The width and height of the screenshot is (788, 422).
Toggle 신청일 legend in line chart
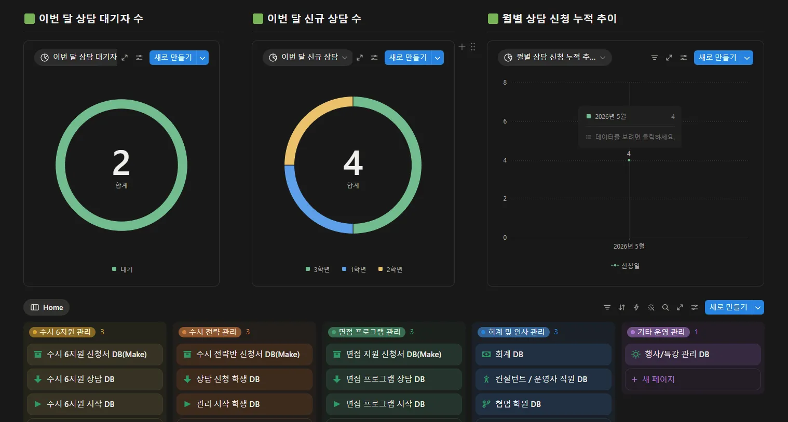pyautogui.click(x=626, y=266)
